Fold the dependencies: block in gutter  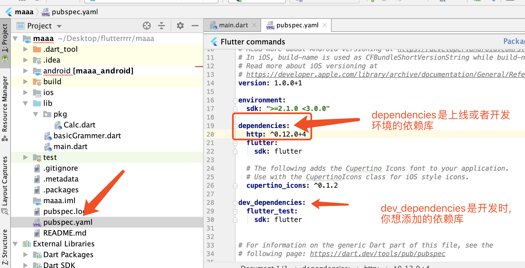[x=235, y=126]
